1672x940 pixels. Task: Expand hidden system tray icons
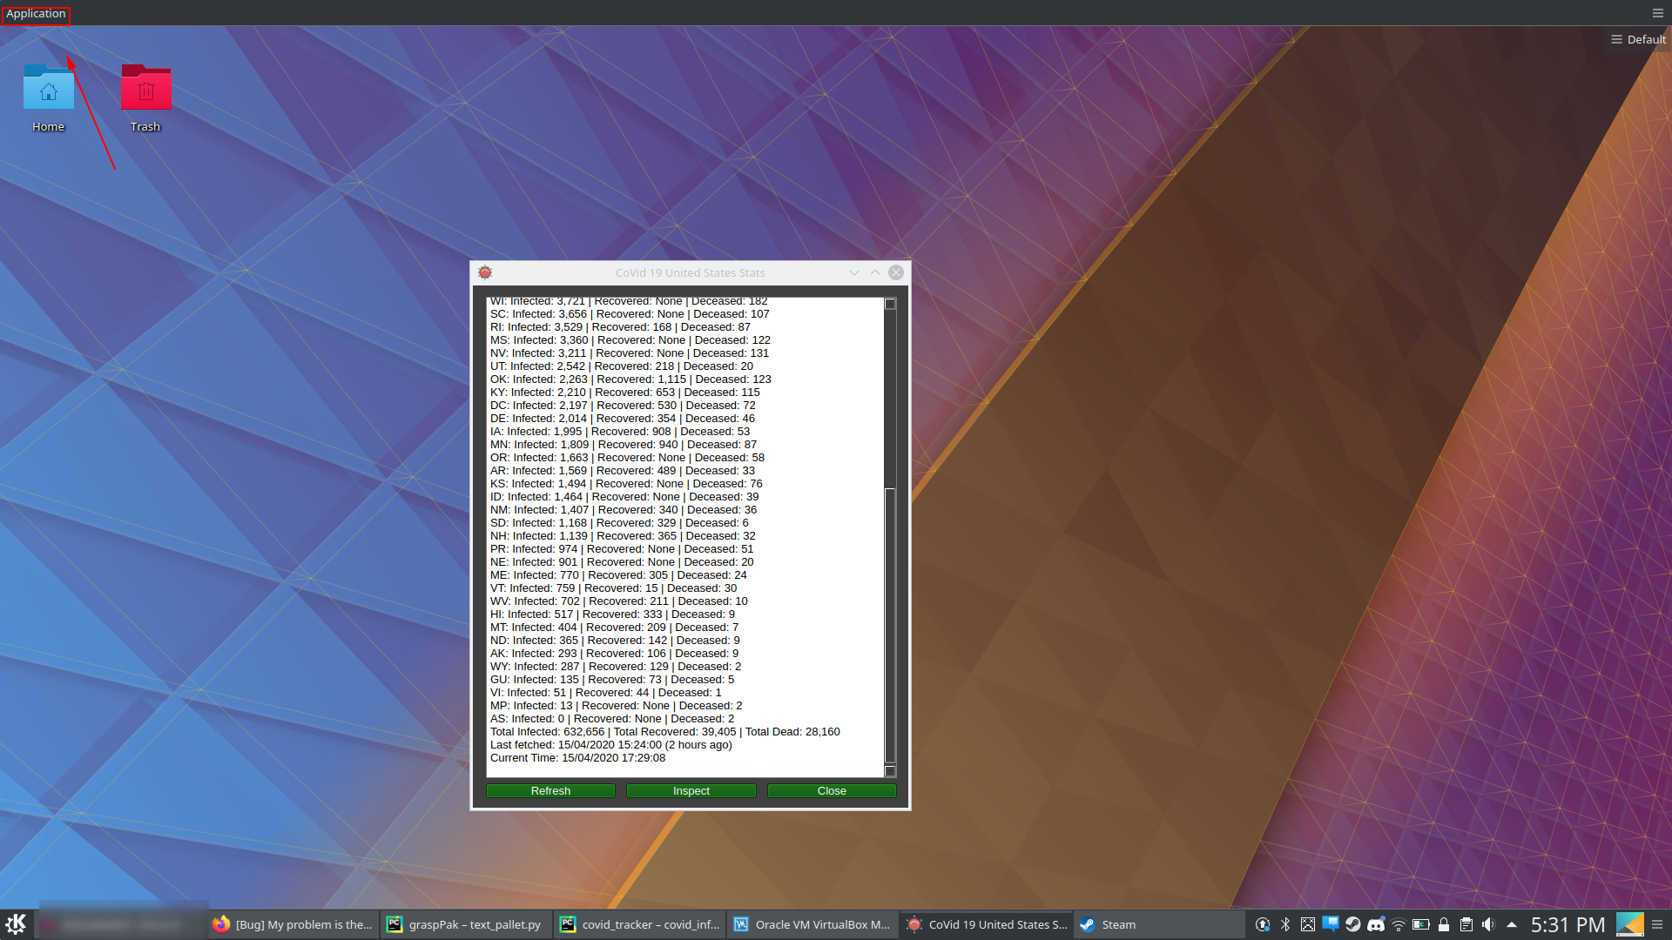tap(1513, 924)
